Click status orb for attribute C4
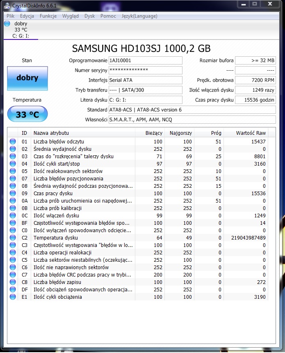The height and width of the screenshot is (353, 285). pos(13,252)
